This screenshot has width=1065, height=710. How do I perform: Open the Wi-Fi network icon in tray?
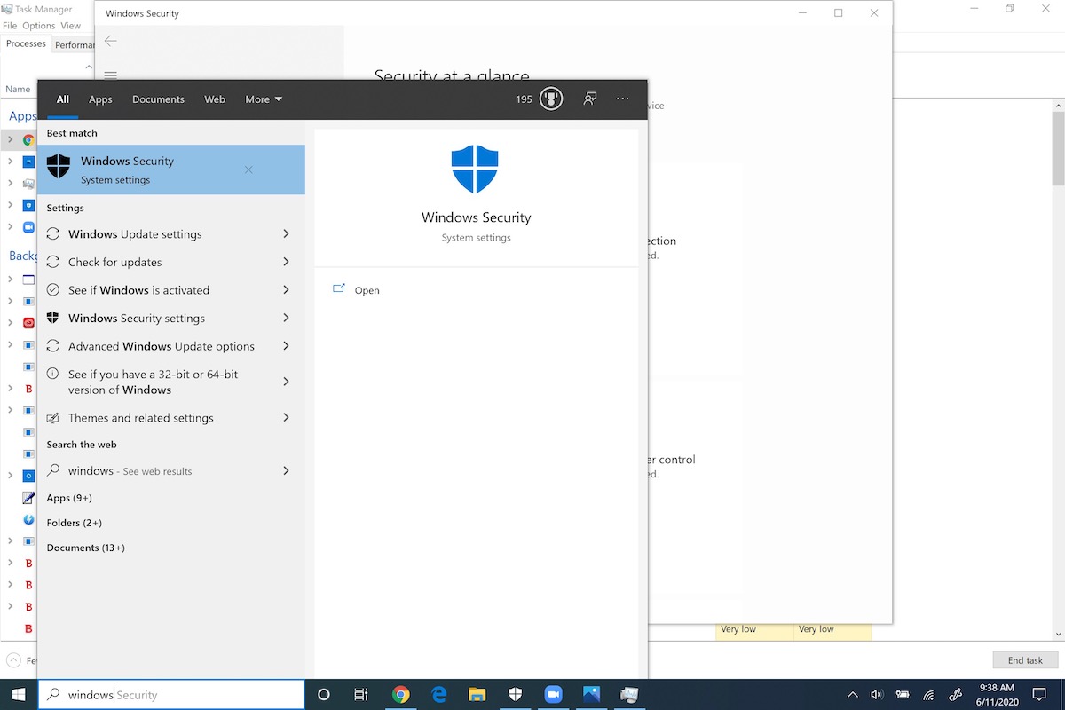(928, 695)
